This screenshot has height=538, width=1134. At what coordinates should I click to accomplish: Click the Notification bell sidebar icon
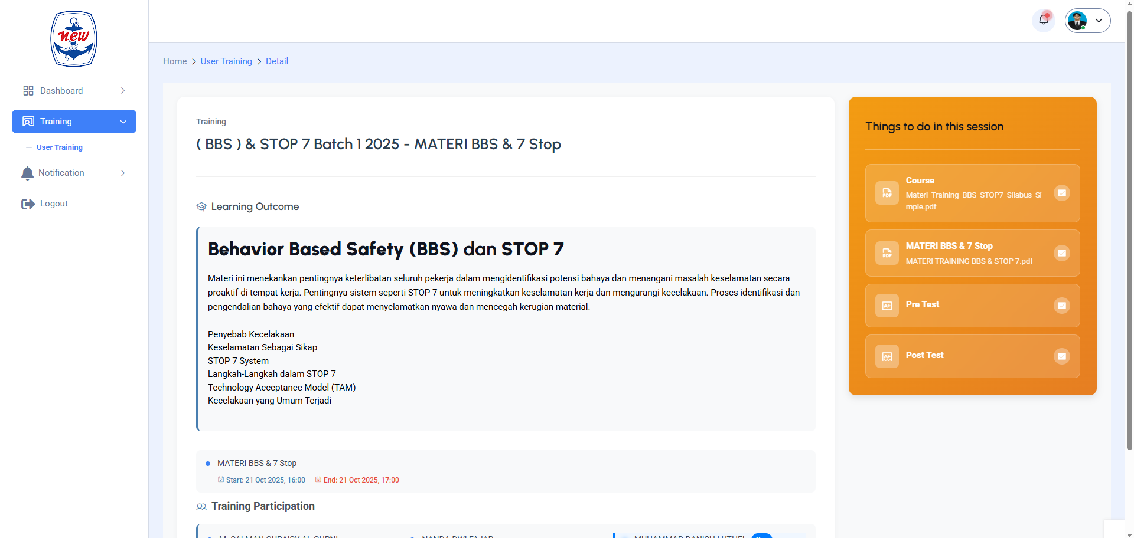(x=27, y=173)
